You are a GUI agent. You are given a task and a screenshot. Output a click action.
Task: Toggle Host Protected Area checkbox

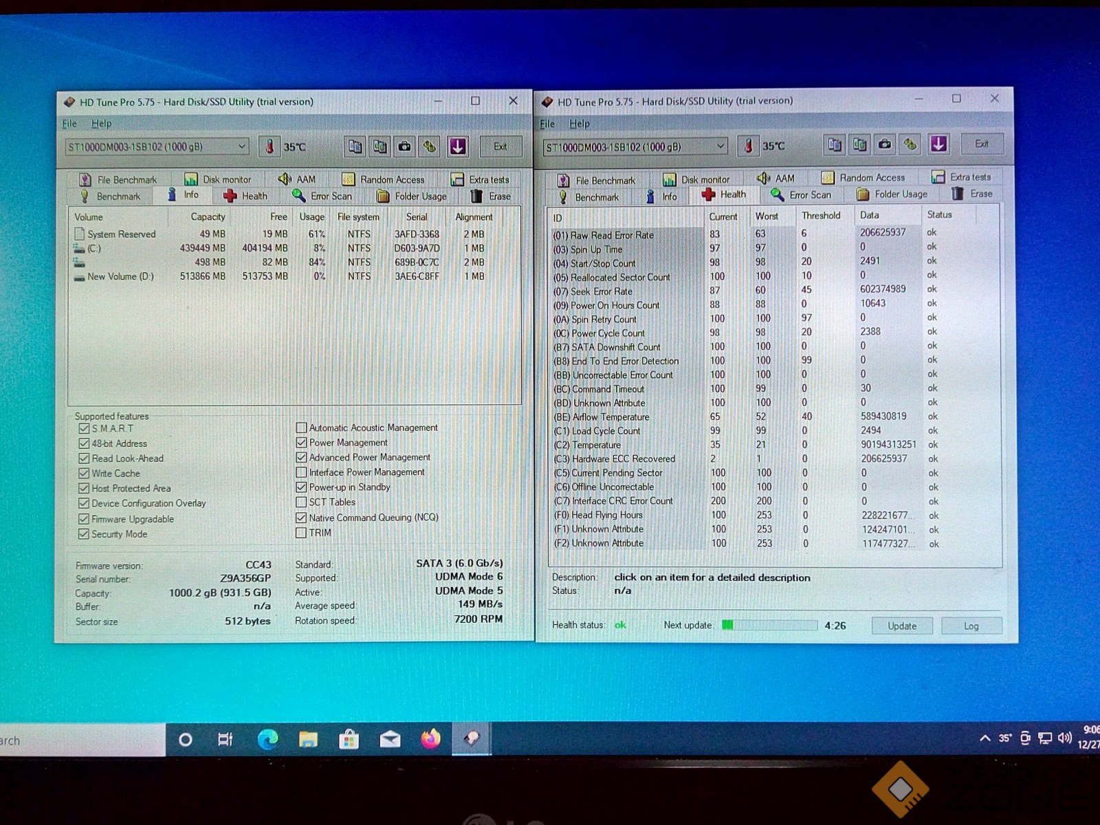coord(84,488)
